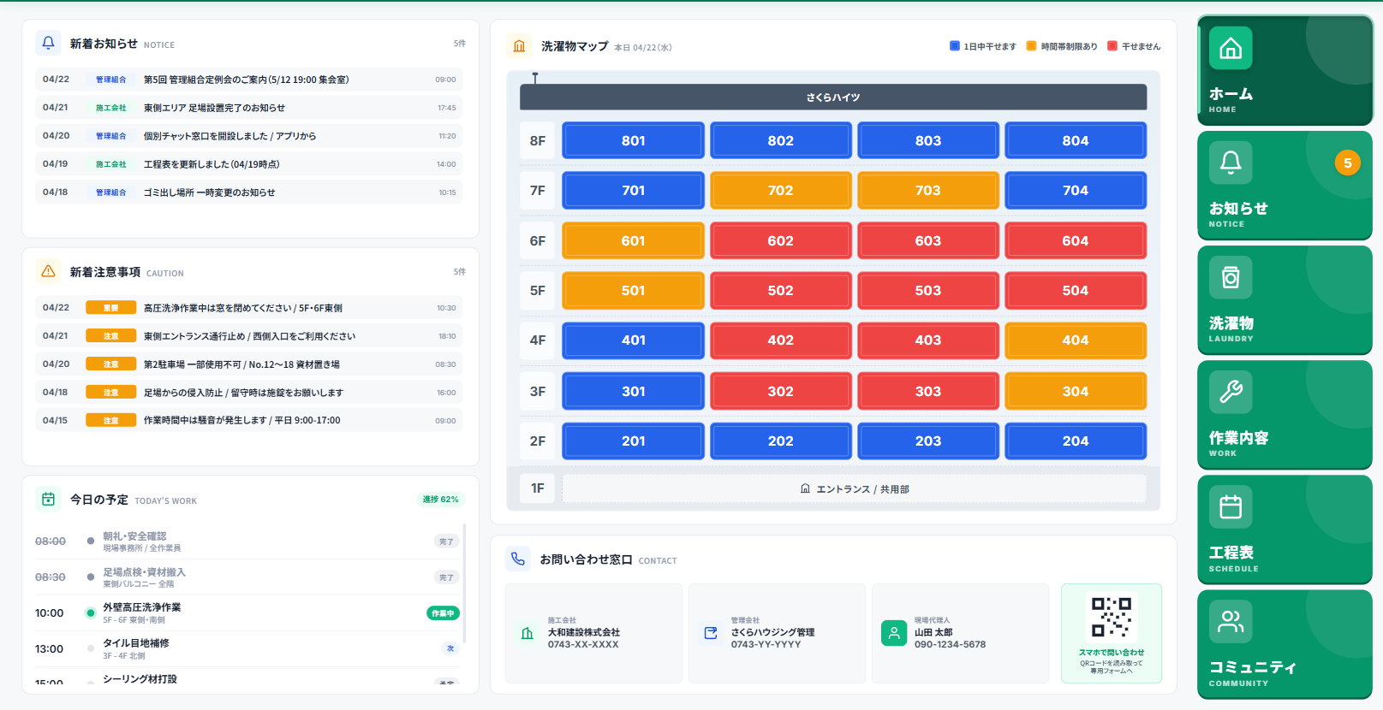Click the red 干せません legend swatch
Image resolution: width=1383 pixels, height=710 pixels.
click(x=1112, y=46)
